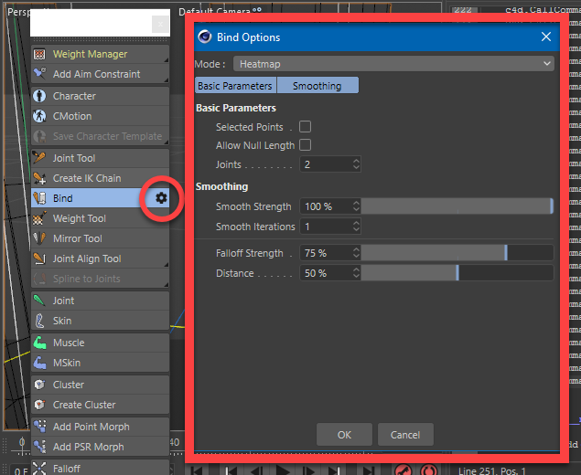
Task: Enable the Selected Points checkbox
Action: [306, 127]
